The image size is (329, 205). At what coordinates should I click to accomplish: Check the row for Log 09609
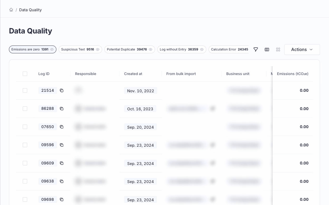click(25, 163)
